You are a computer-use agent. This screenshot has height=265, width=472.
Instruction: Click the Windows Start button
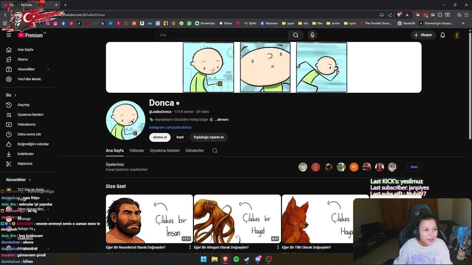(x=204, y=259)
